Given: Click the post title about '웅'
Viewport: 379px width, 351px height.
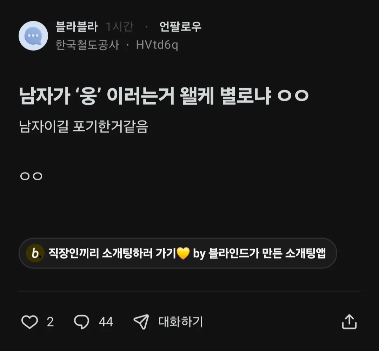Looking at the screenshot, I should (164, 96).
